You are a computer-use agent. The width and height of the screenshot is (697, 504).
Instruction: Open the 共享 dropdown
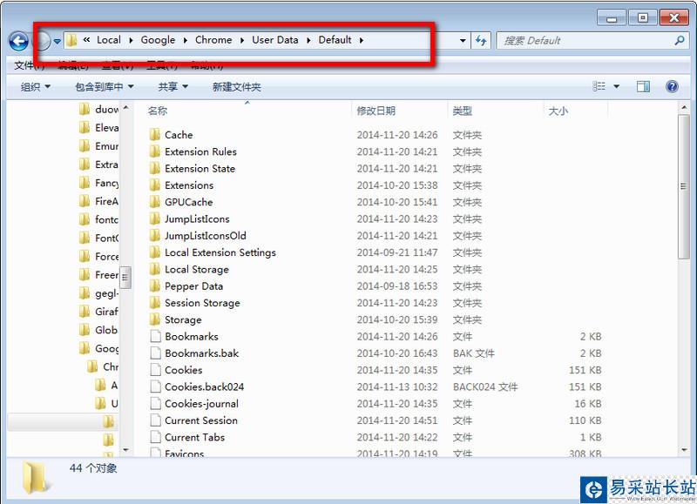173,86
